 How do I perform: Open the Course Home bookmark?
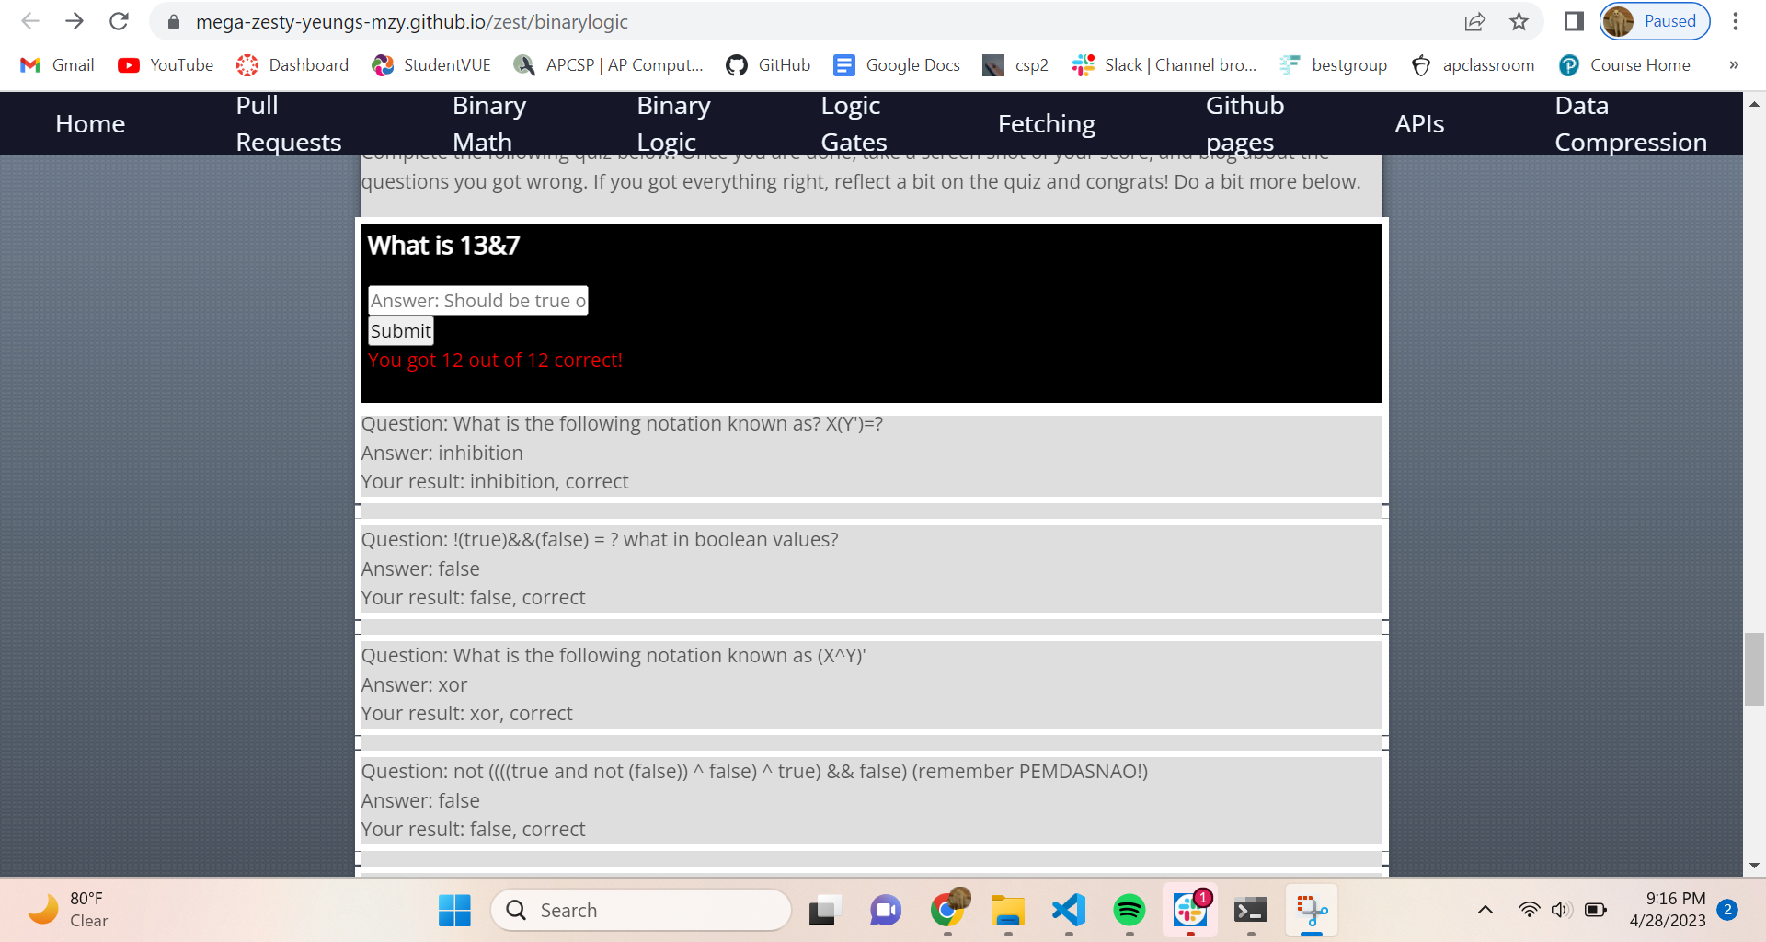point(1624,65)
